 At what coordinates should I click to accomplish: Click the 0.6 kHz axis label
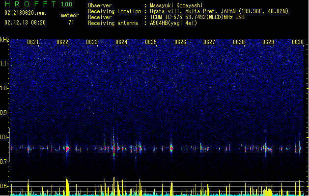[x=4, y=186]
